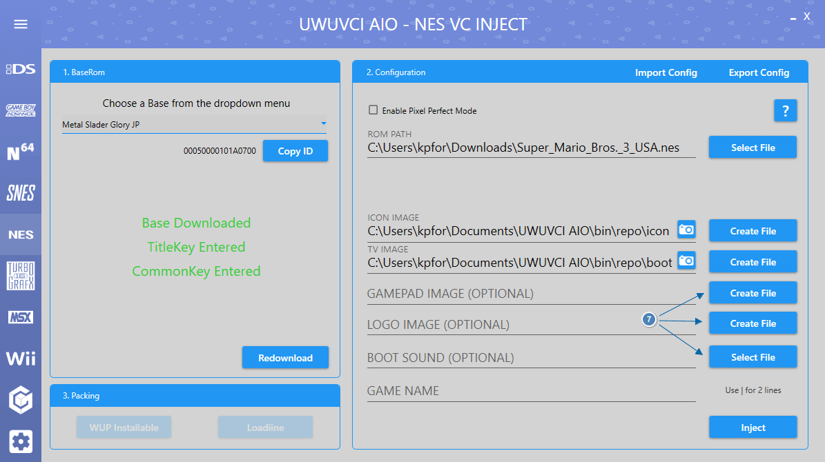825x462 pixels.
Task: Switch to Game Boy Advance injection
Action: coord(21,110)
